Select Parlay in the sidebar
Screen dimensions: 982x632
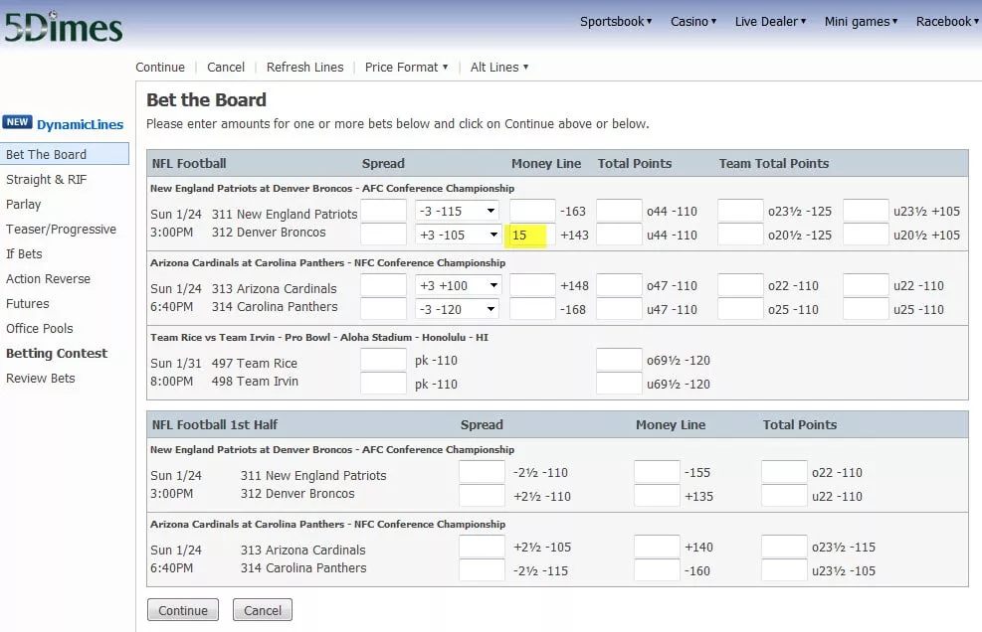[x=24, y=204]
